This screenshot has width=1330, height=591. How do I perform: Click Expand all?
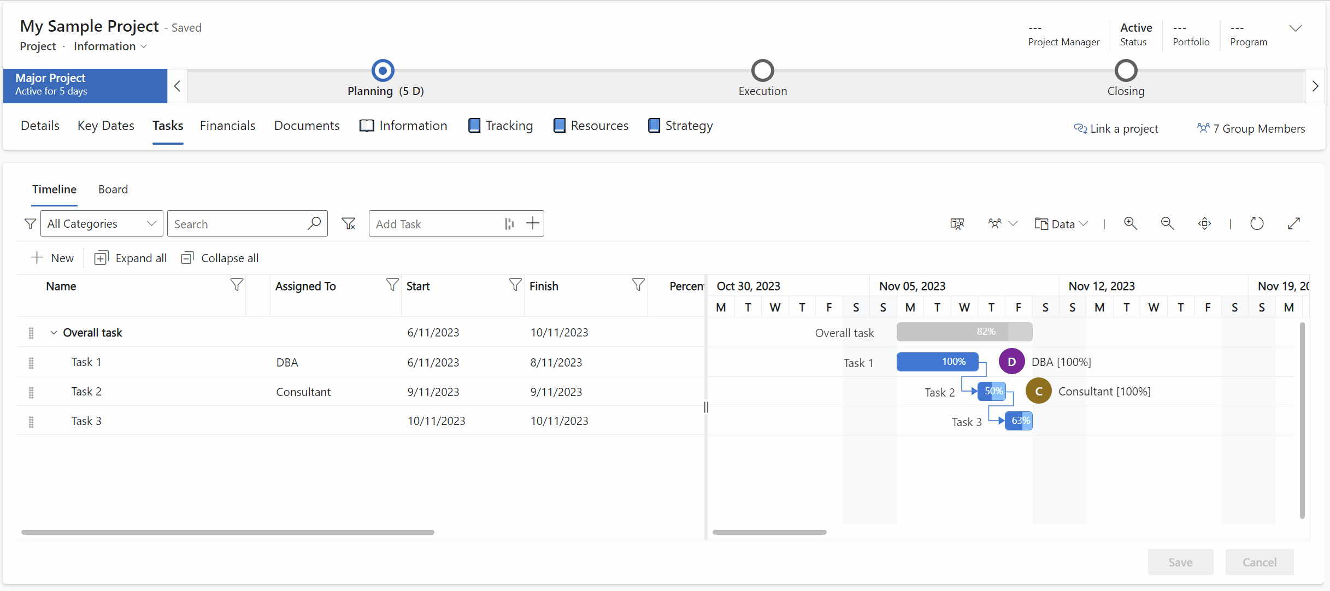coord(131,258)
